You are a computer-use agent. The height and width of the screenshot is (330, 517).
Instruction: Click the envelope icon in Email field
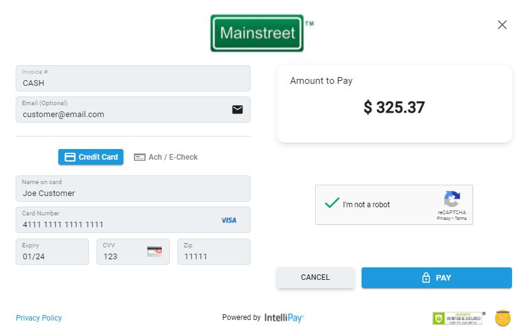[238, 110]
